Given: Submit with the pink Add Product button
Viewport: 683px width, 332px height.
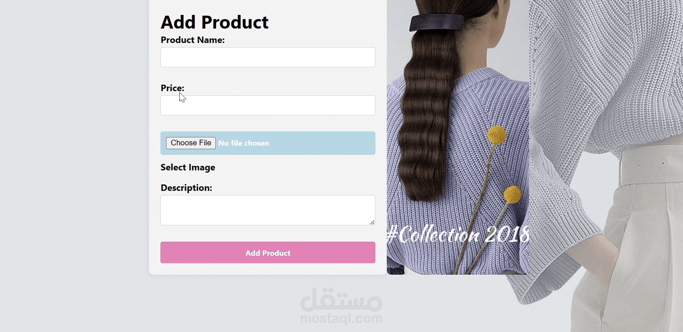Looking at the screenshot, I should 268,253.
